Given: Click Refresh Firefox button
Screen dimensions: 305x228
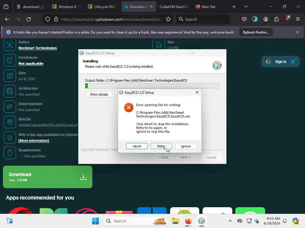Looking at the screenshot, I should coord(256,32).
